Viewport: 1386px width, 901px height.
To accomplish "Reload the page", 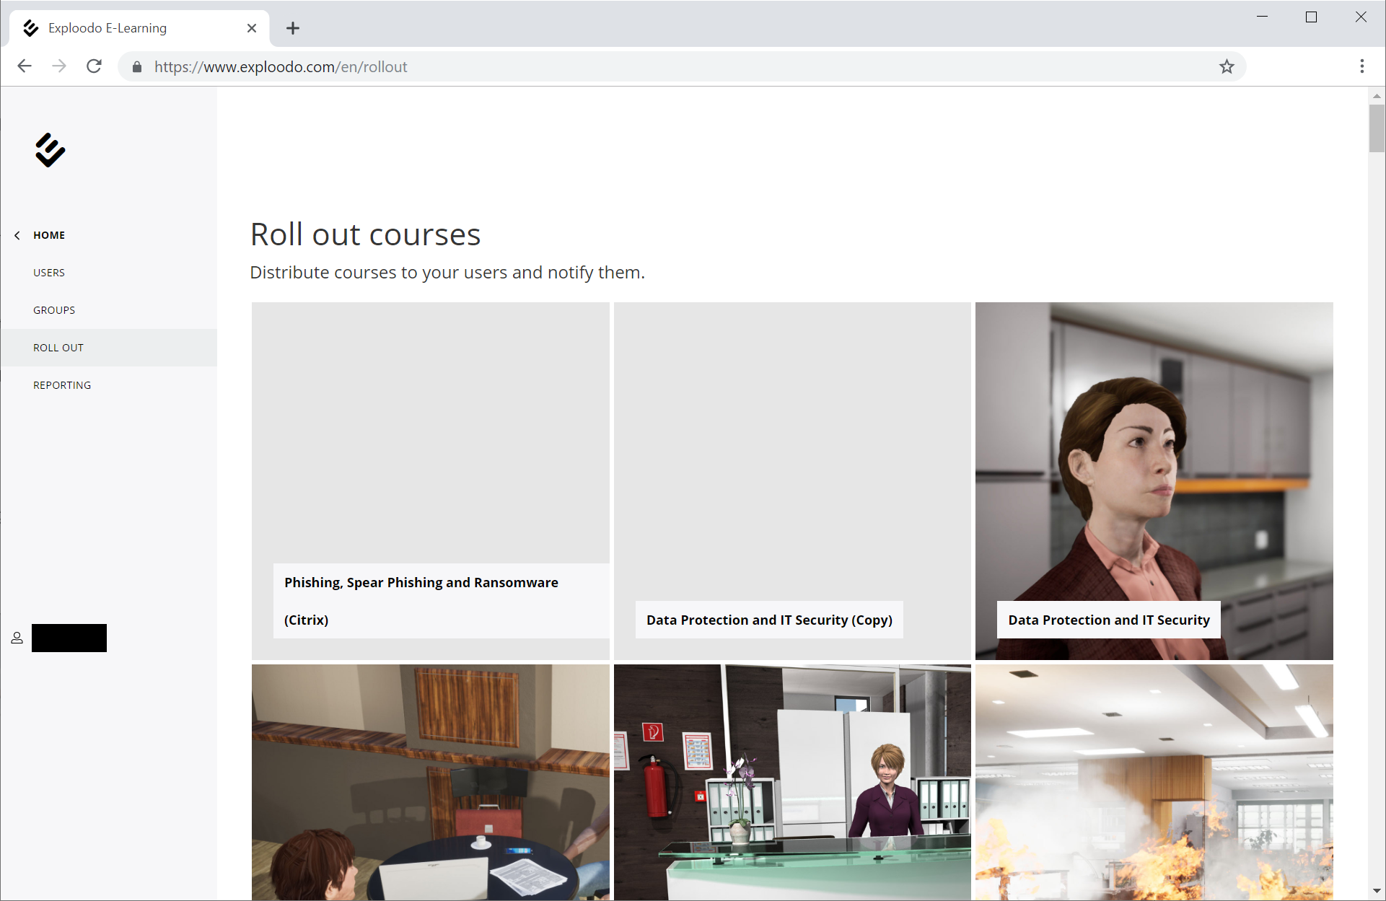I will coord(94,66).
